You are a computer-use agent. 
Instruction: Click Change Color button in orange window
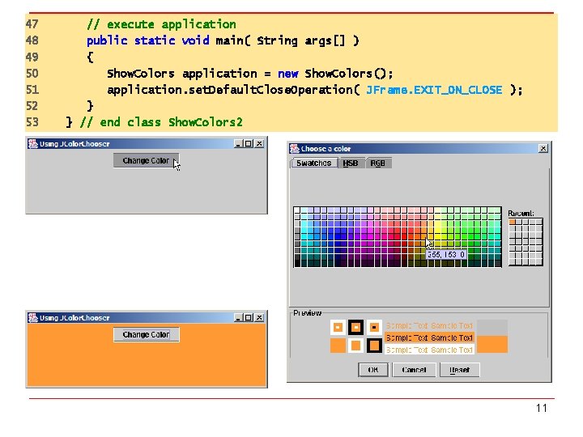[146, 334]
